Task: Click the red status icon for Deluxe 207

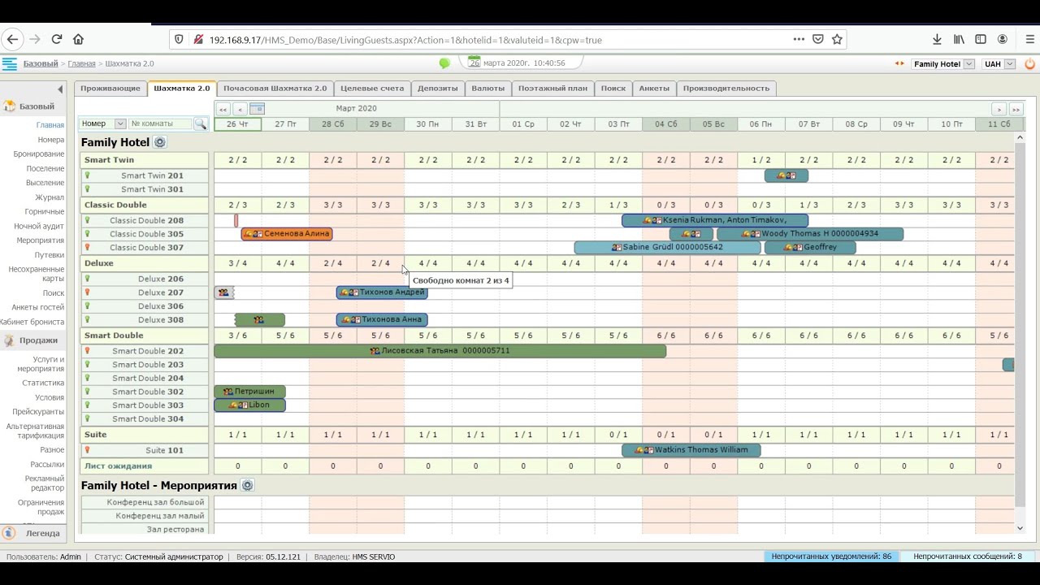Action: pyautogui.click(x=88, y=292)
